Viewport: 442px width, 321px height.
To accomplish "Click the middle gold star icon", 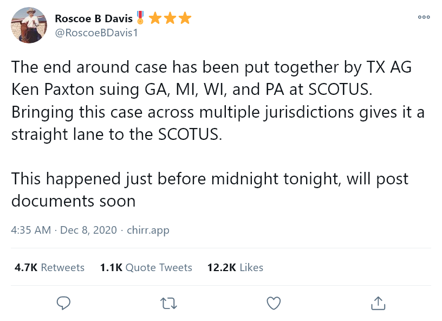I will 170,18.
